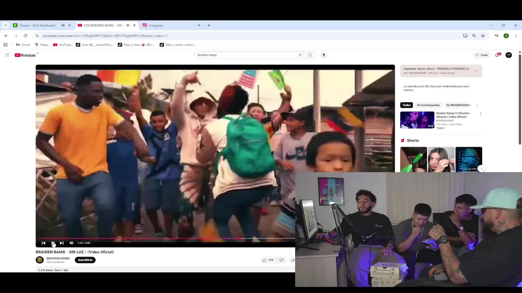Close the Kick Dashboard tab
This screenshot has width=522, height=293.
(x=69, y=25)
